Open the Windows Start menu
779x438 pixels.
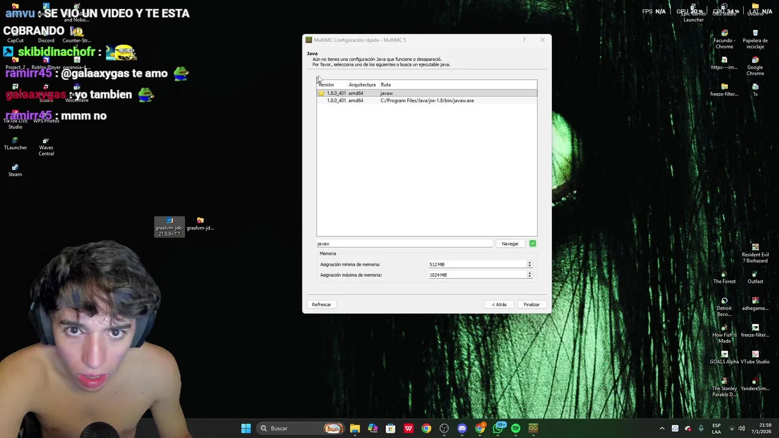pyautogui.click(x=246, y=428)
